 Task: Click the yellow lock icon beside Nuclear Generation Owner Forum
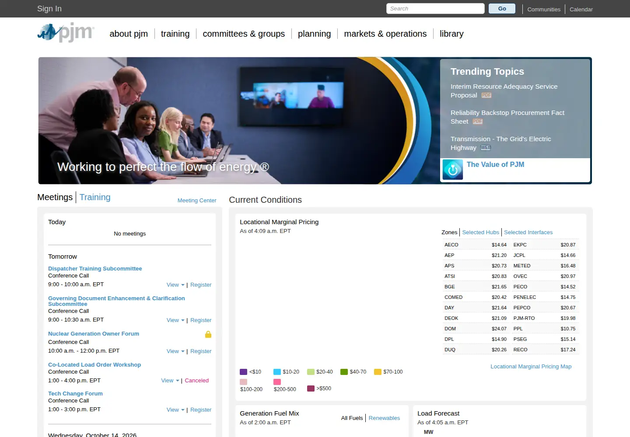click(x=208, y=334)
